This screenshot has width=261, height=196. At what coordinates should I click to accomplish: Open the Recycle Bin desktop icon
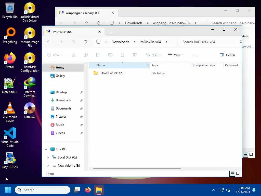coord(10,10)
